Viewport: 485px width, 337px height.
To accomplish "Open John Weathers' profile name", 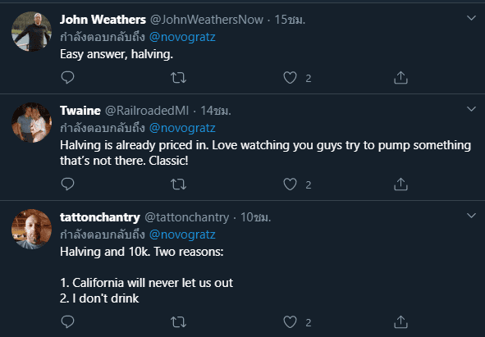I will 103,20.
